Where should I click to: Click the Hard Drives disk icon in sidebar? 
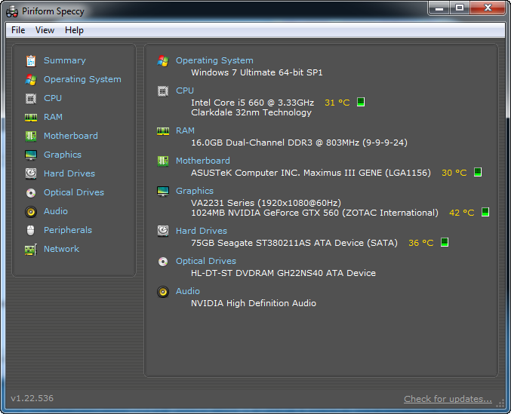coord(31,173)
